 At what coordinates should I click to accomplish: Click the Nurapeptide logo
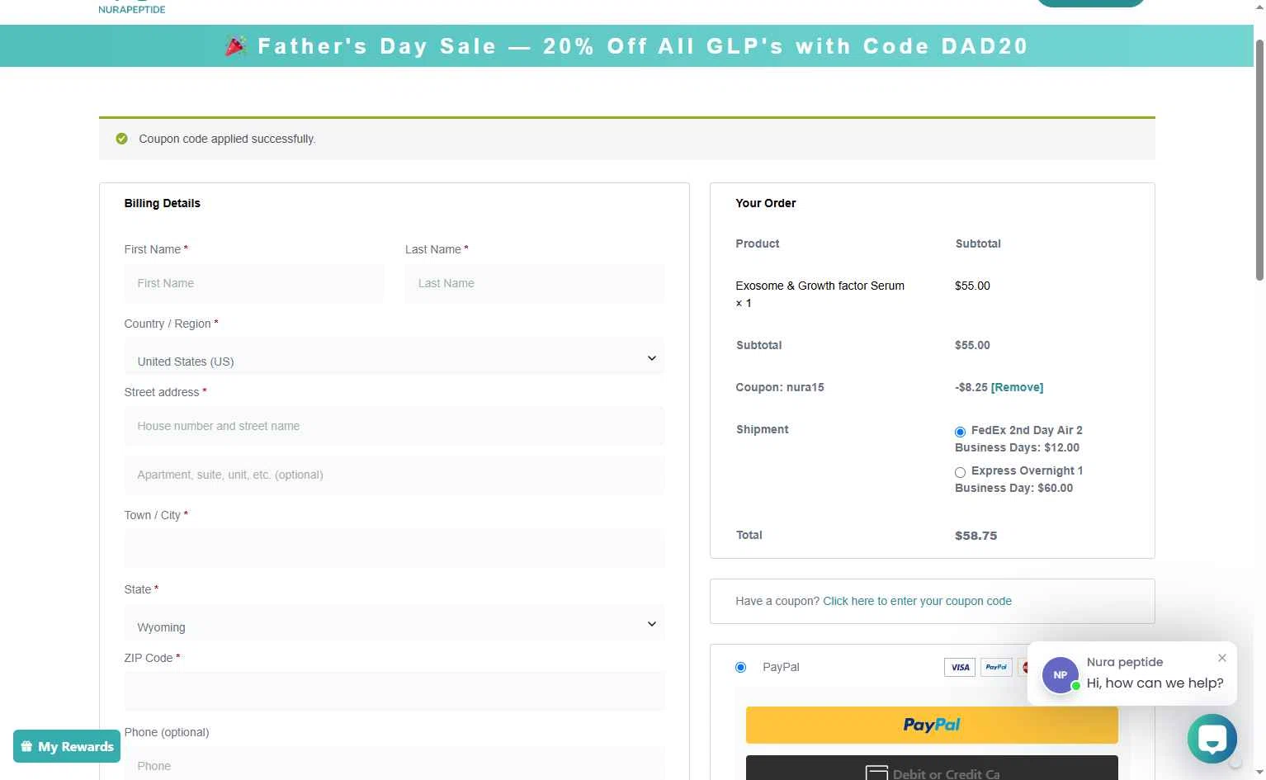(132, 7)
